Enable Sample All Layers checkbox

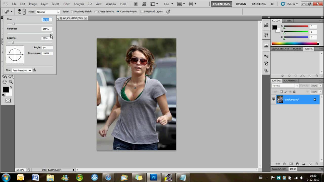(x=142, y=12)
